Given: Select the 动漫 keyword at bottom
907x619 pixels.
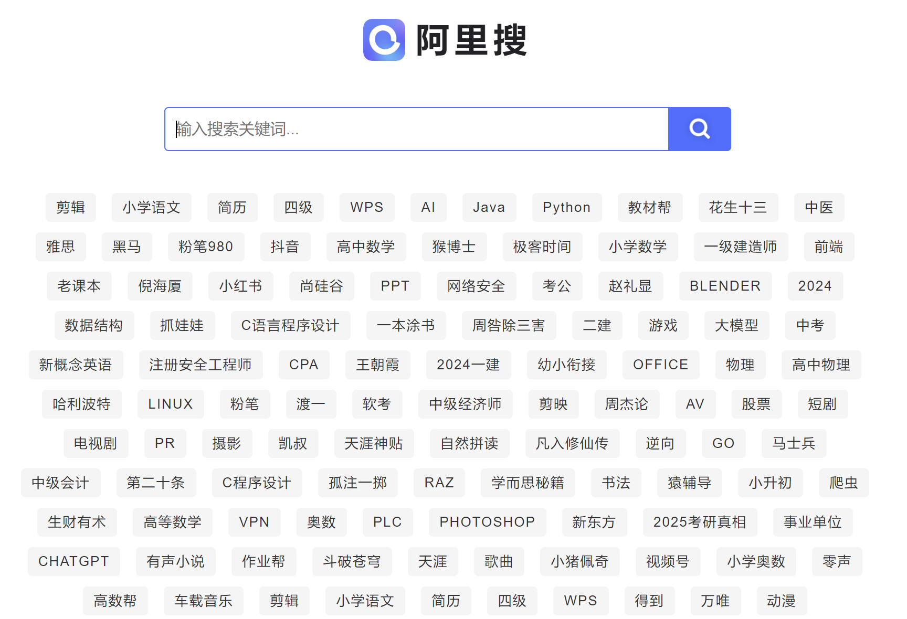Looking at the screenshot, I should 782,601.
